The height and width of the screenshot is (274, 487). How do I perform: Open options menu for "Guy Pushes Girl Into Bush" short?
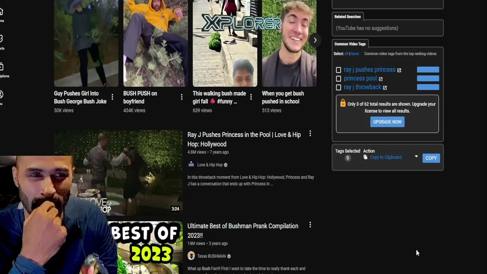[112, 97]
